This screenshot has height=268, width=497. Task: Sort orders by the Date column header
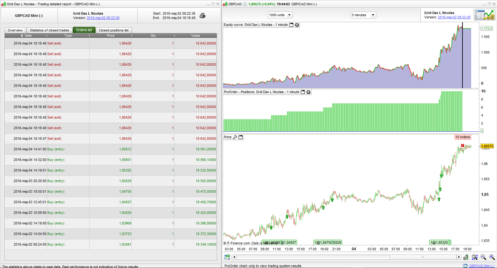click(x=26, y=35)
